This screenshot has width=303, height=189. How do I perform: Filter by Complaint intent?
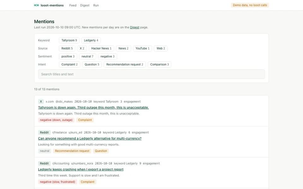pyautogui.click(x=69, y=64)
